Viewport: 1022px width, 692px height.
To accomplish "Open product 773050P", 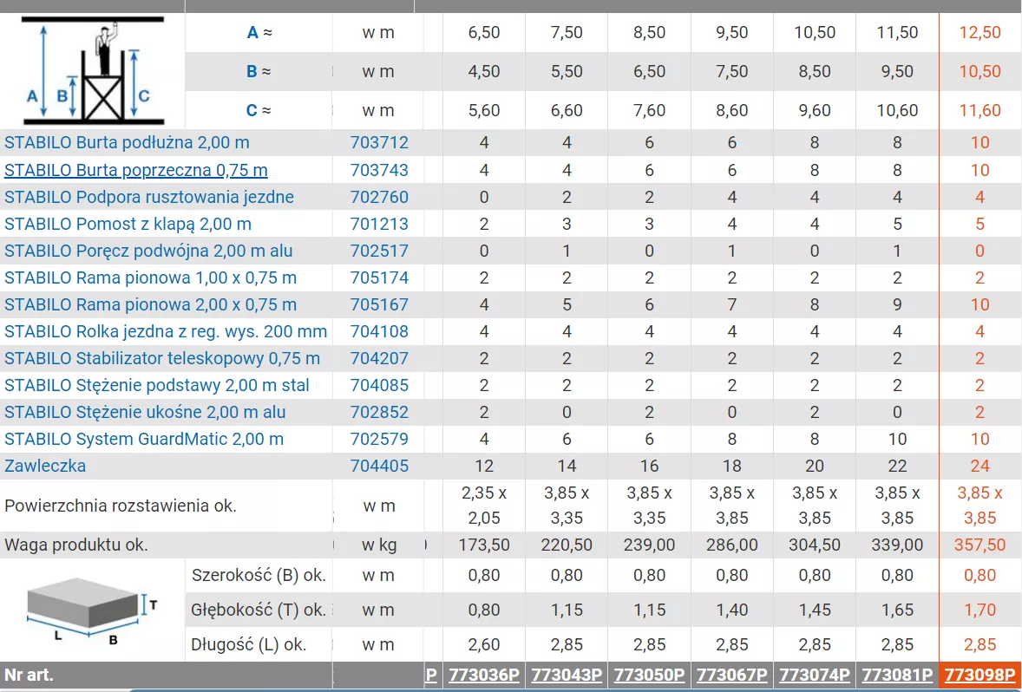I will pos(650,675).
